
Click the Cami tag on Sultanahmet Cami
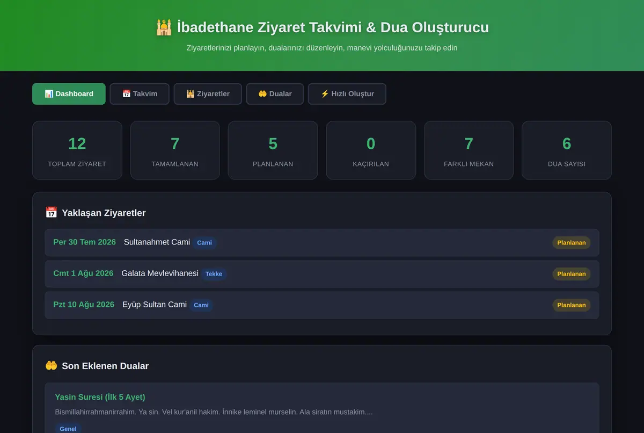204,243
